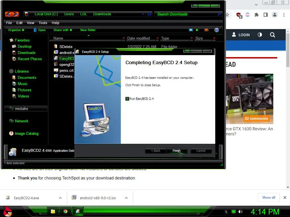Go back with the Explorer back arrow
Screen dimensions: 290x217
8,14
